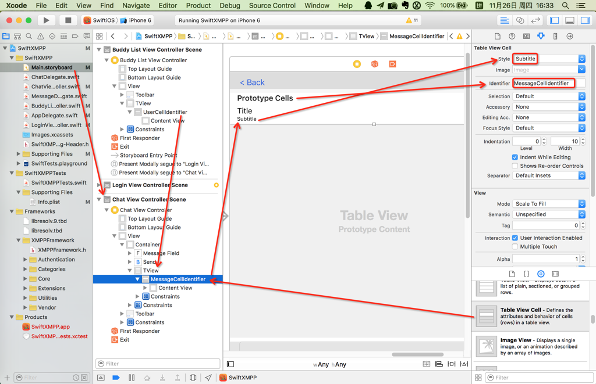
Task: Open the File Template library
Action: [512, 274]
